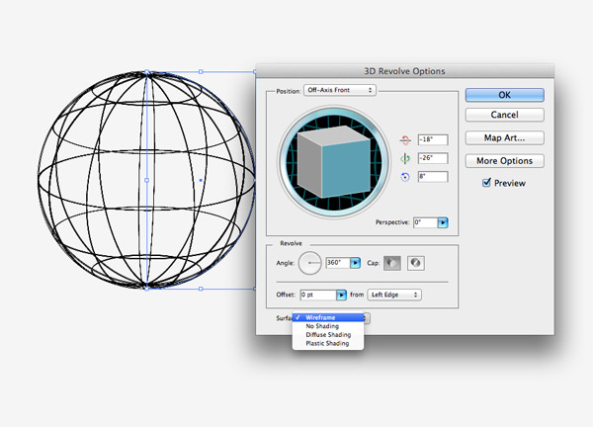Open the Position preset dropdown

(x=340, y=90)
